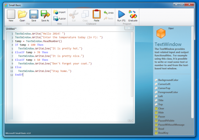Undo the last edit
This screenshot has height=140, width=199.
(109, 13)
